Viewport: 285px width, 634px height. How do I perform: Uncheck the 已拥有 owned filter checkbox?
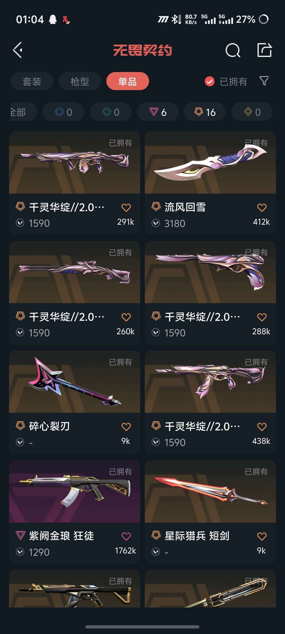click(210, 81)
